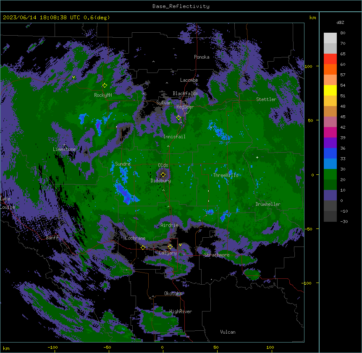
Task: Click the ThreeHills city label
Action: pos(226,175)
